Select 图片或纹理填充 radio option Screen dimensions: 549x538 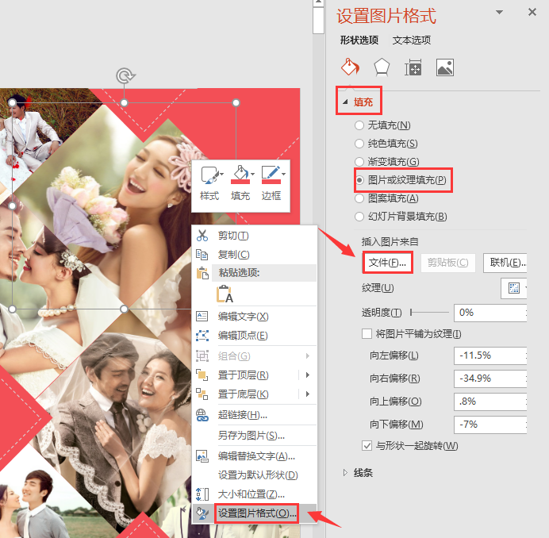[359, 180]
